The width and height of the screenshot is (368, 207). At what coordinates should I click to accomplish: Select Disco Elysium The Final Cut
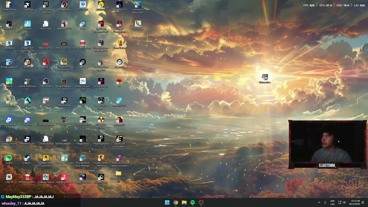tap(101, 46)
